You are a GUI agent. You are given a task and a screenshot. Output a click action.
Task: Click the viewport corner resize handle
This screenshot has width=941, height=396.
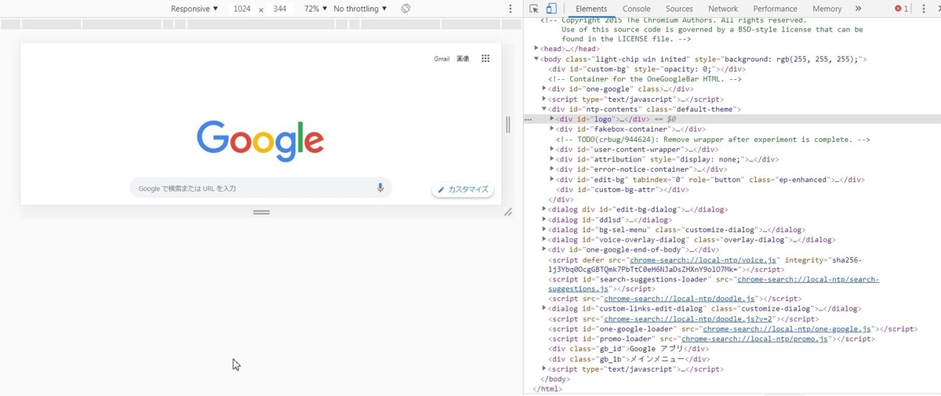(507, 212)
